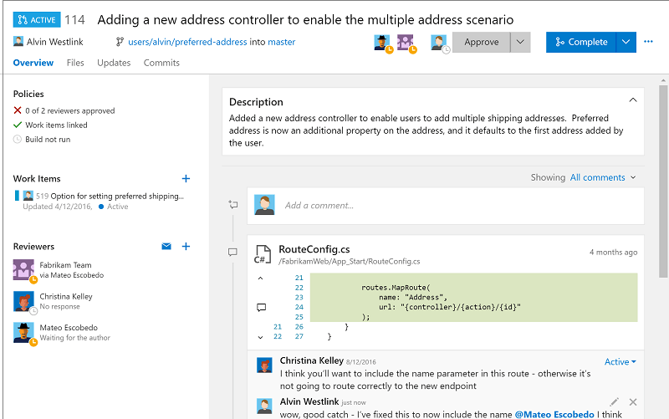
Task: Open the users/alvin/preferred-address branch link
Action: pyautogui.click(x=188, y=42)
